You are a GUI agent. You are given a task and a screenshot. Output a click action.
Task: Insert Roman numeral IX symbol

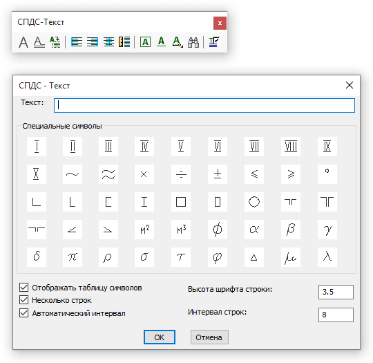327,147
